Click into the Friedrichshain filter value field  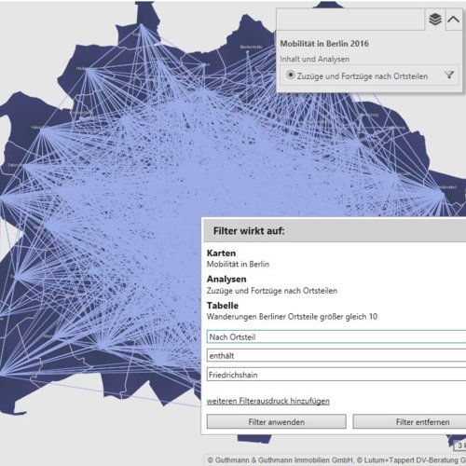pyautogui.click(x=336, y=375)
